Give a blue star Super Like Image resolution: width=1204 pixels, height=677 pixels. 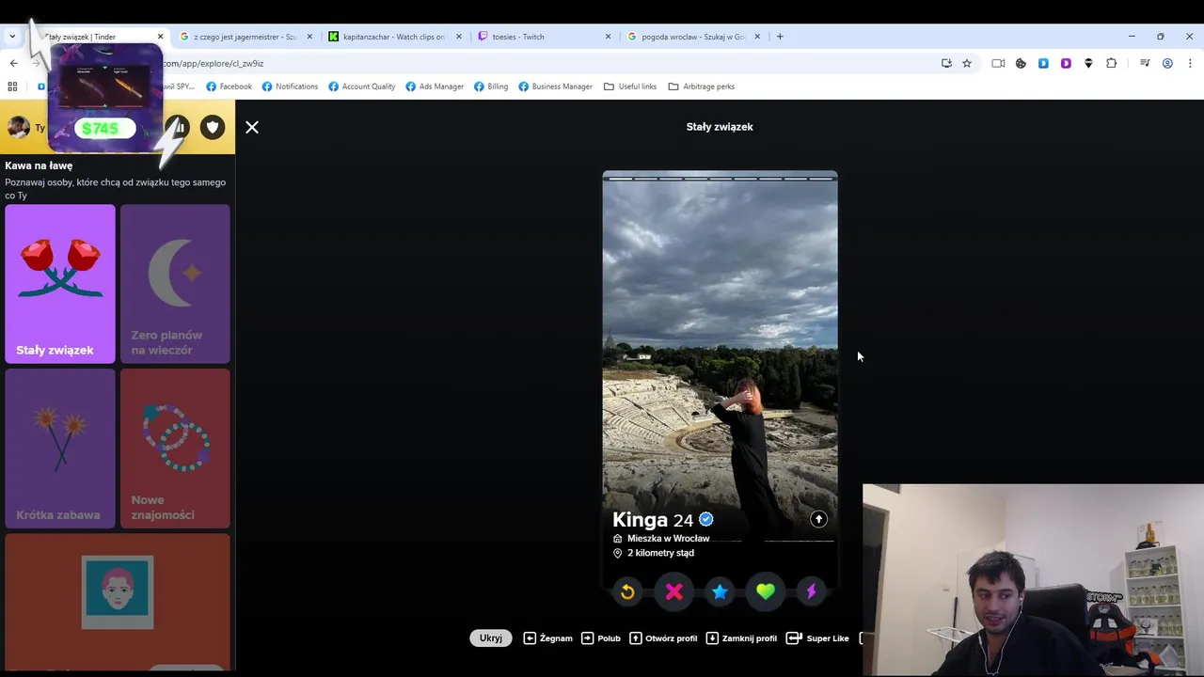[720, 591]
